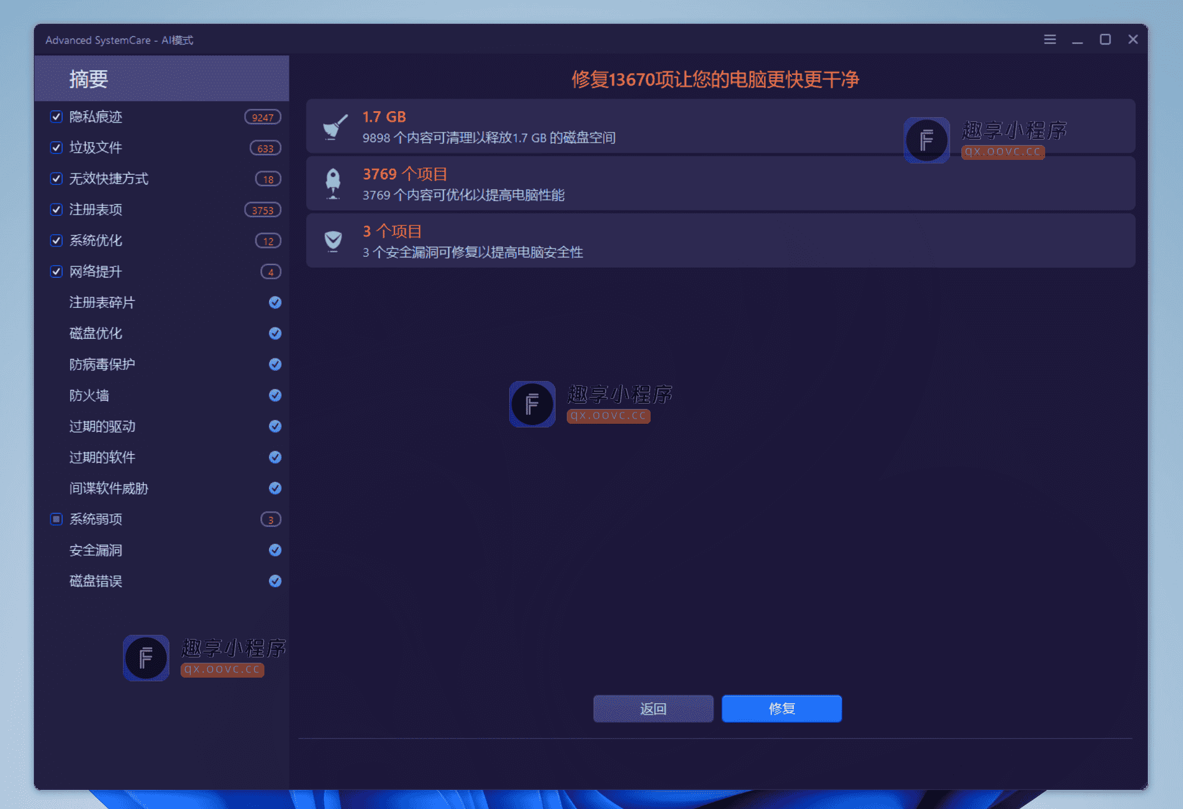This screenshot has height=809, width=1183.
Task: Click the 返回 button
Action: tap(653, 709)
